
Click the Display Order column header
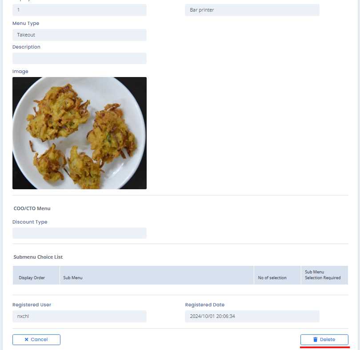pos(36,275)
